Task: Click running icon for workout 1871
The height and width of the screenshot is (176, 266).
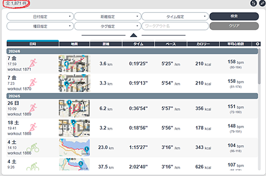Action: [33, 64]
